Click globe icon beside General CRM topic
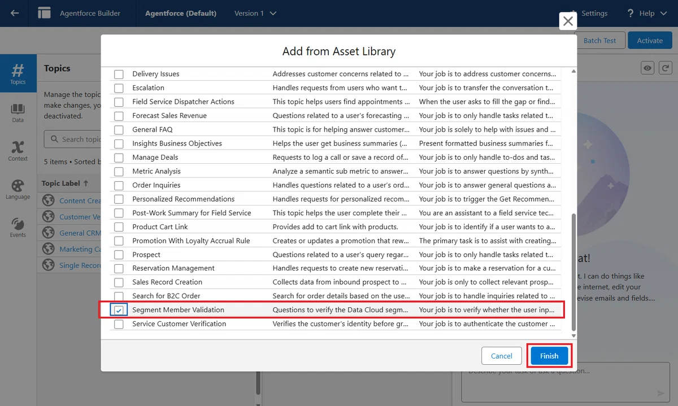 tap(49, 233)
